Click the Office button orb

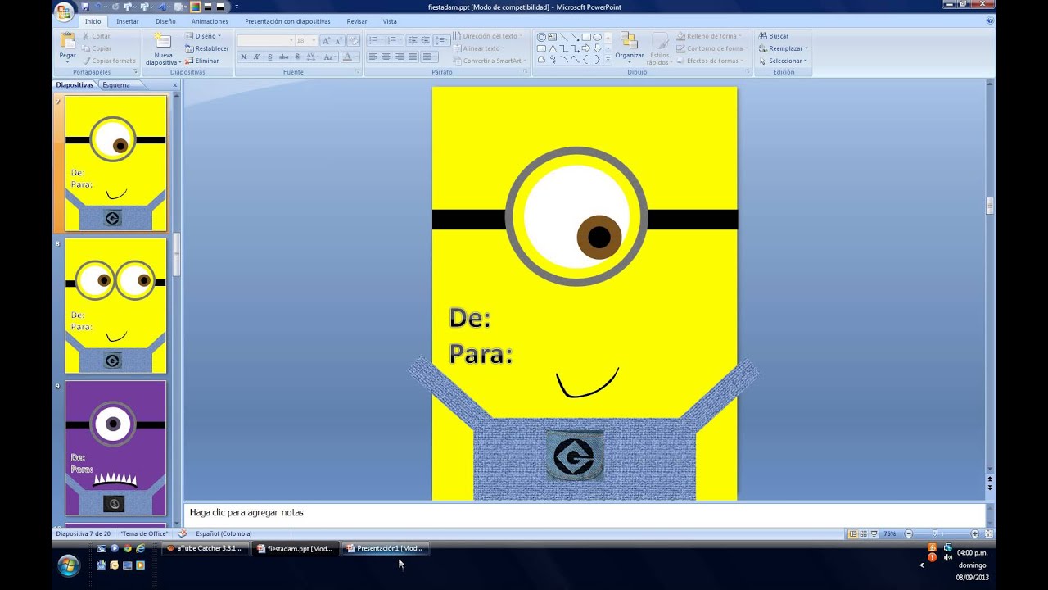(64, 11)
